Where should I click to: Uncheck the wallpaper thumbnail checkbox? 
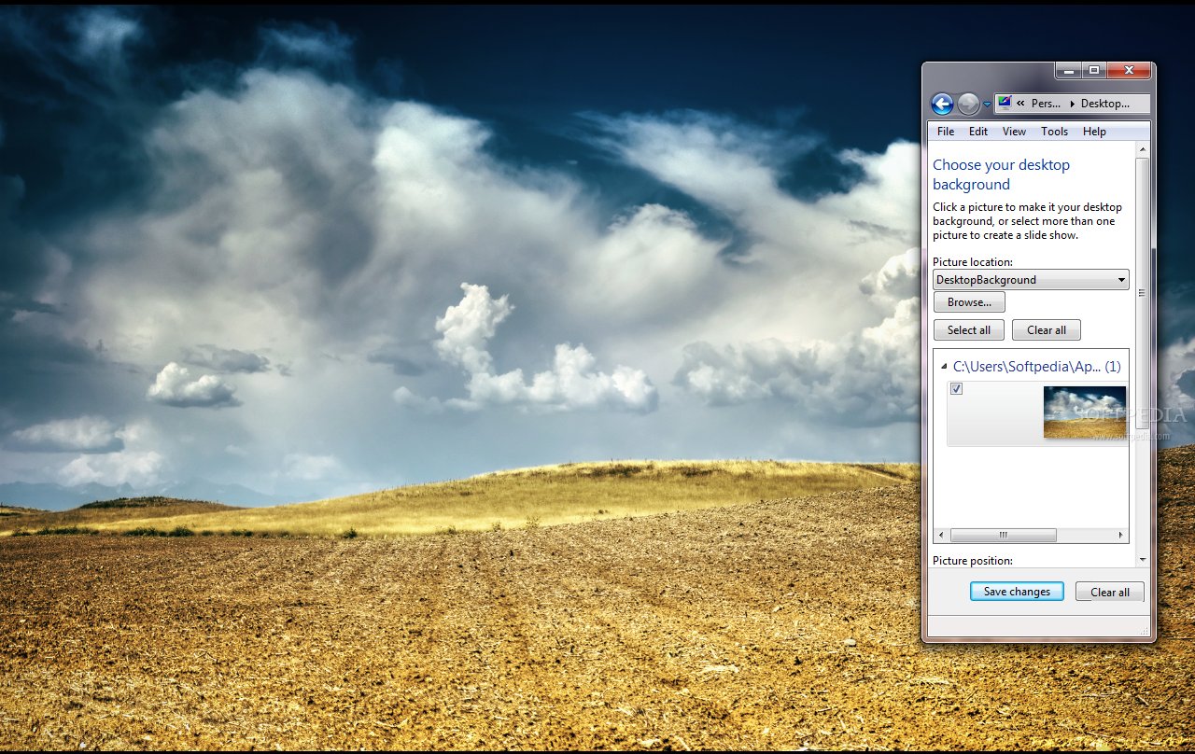[x=956, y=388]
